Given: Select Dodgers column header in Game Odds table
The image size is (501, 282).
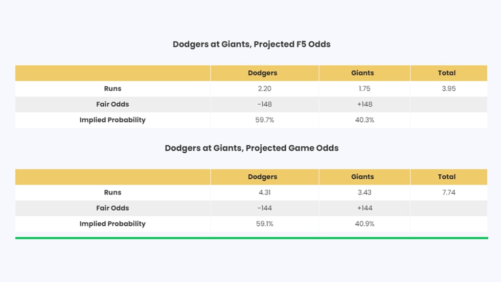Looking at the screenshot, I should pos(263,177).
